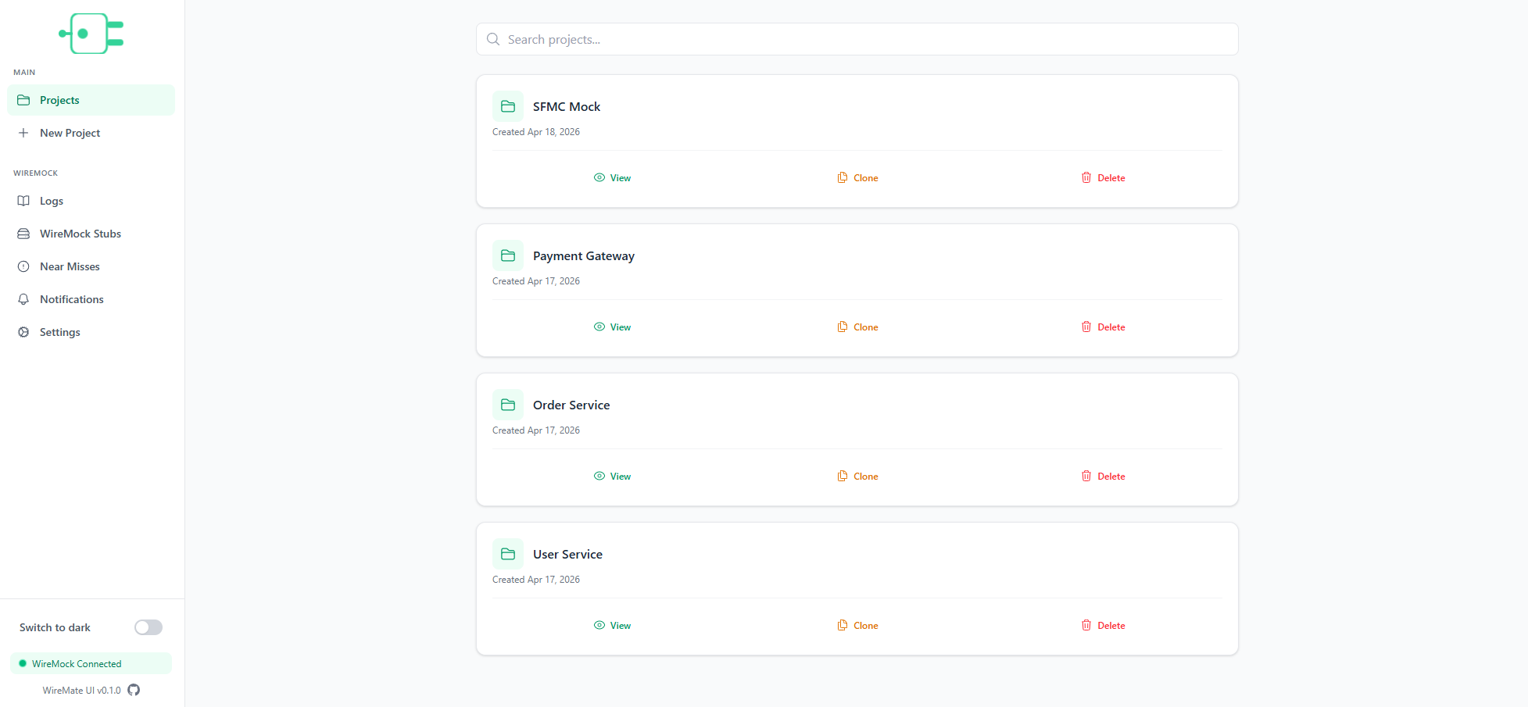This screenshot has width=1528, height=707.
Task: Click the SFMC Mock project title
Action: 567,107
